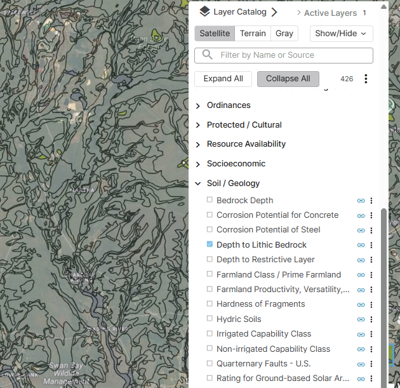Open three-dot menu for Non-irrigated Capability Class
The height and width of the screenshot is (388, 400).
(x=371, y=349)
